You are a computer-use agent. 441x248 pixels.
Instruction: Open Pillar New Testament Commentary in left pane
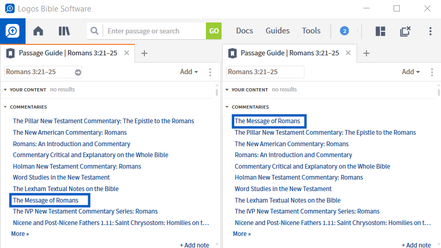(x=104, y=121)
